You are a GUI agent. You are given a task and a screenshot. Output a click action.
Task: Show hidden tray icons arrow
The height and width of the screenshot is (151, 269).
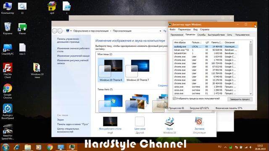[x=225, y=147]
